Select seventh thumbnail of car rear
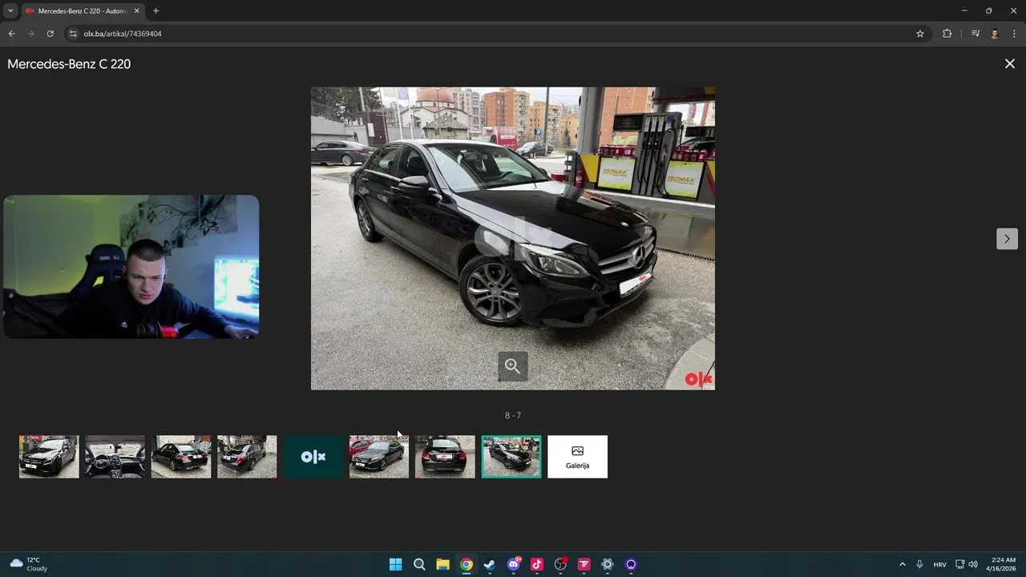This screenshot has height=577, width=1026. (x=445, y=457)
